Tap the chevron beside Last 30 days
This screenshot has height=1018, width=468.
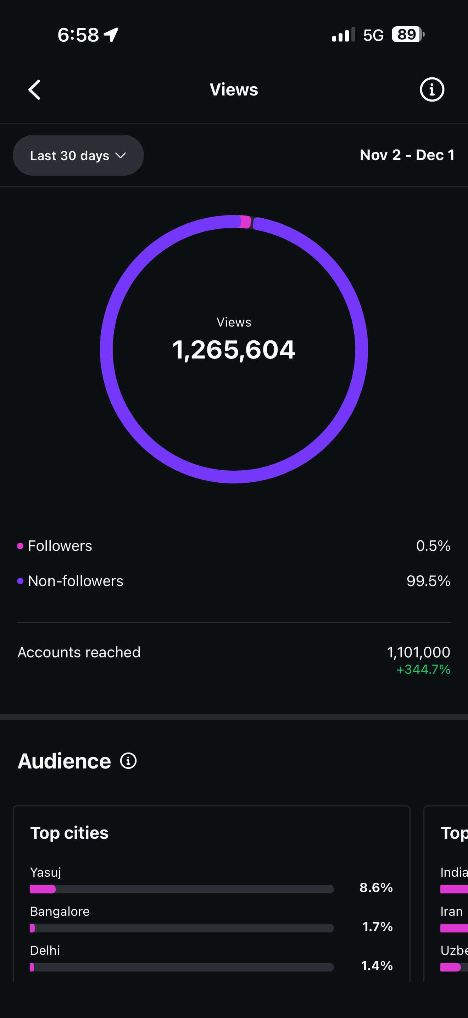[x=121, y=155]
